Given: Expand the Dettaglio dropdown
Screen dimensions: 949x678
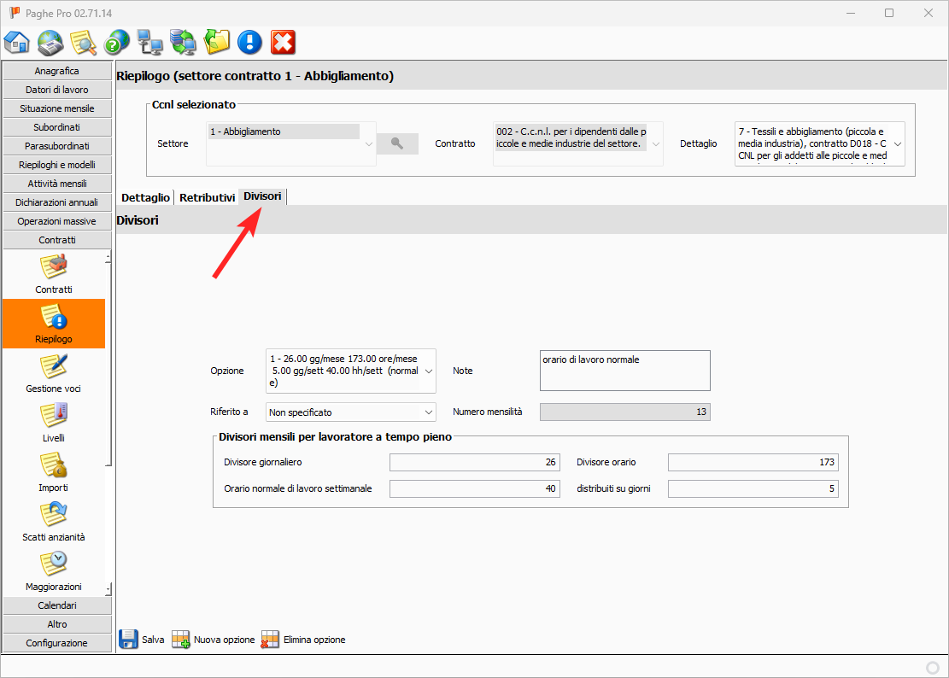Looking at the screenshot, I should [897, 144].
